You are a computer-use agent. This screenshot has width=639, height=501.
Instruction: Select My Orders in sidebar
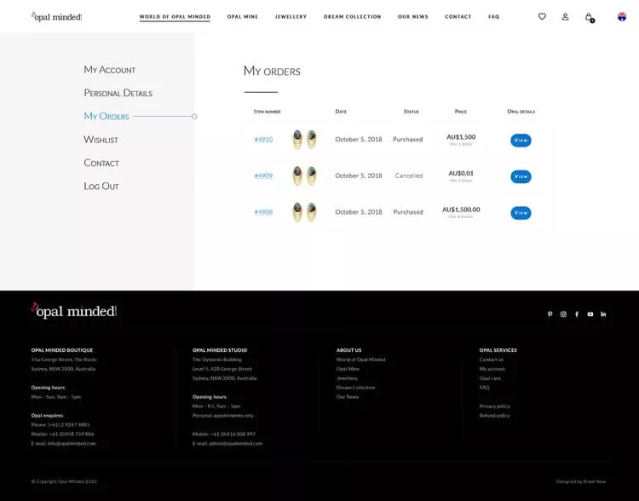click(x=106, y=116)
